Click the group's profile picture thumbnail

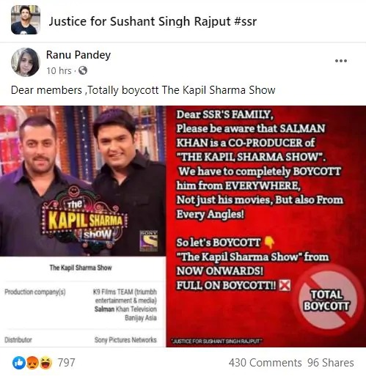(26, 20)
